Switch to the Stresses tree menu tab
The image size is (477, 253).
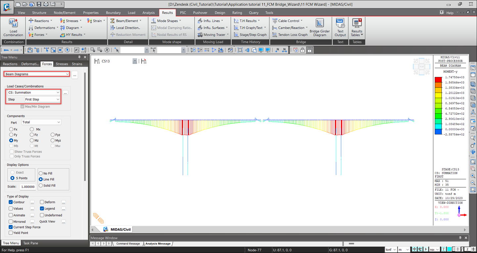(x=62, y=64)
